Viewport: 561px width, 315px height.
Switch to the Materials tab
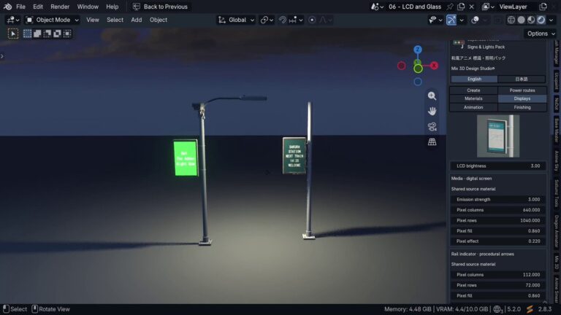pos(473,98)
